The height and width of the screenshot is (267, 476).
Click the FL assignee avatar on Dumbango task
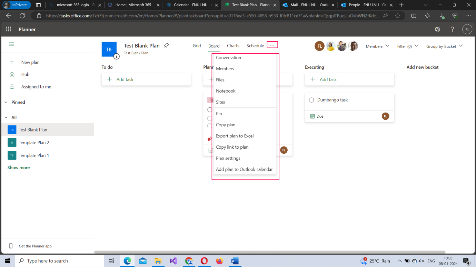point(385,116)
